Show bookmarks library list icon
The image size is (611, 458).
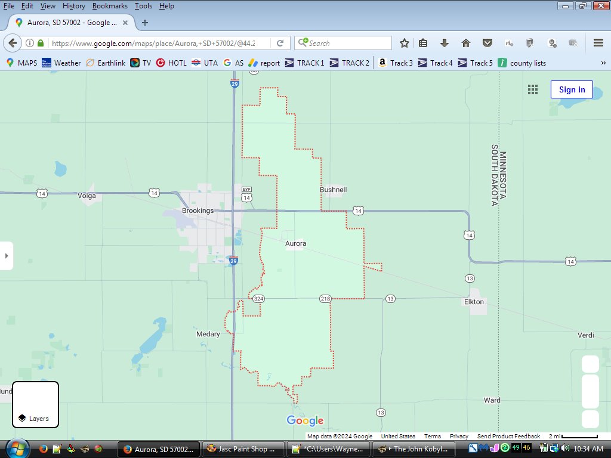[x=423, y=43]
